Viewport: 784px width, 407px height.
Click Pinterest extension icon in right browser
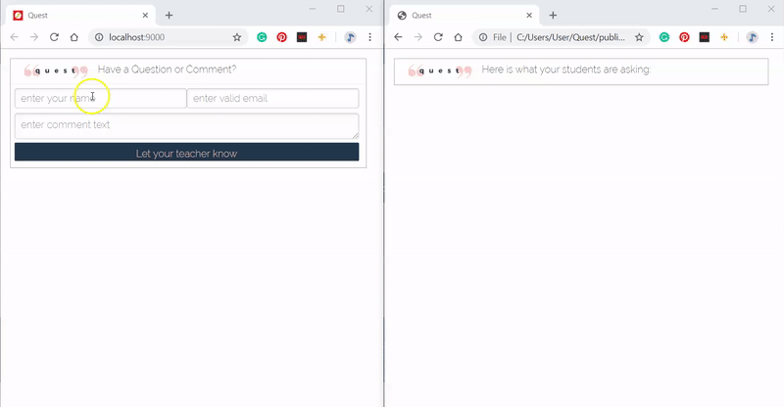click(x=684, y=37)
